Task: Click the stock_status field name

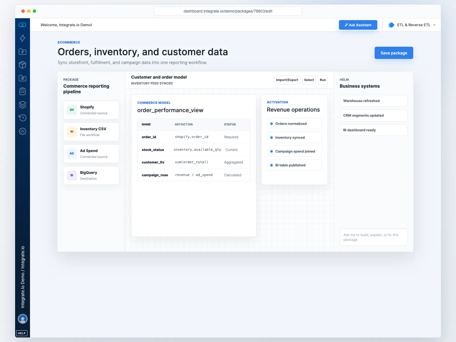Action: 153,150
